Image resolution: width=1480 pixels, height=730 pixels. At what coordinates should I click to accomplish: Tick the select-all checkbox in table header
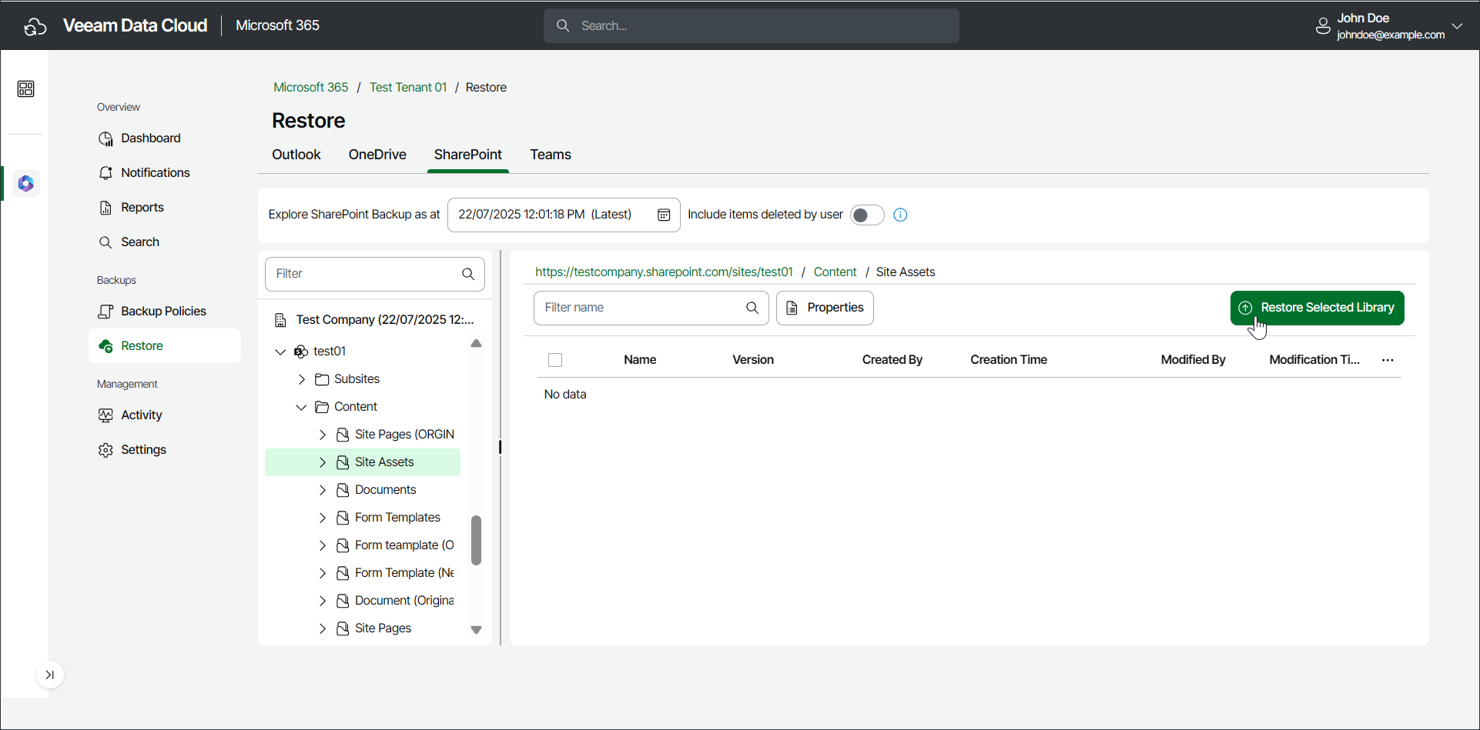coord(555,360)
